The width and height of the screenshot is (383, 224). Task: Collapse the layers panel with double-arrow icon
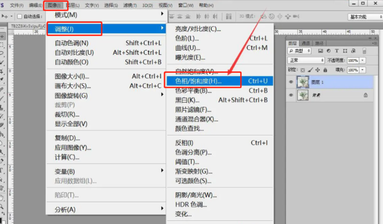[370, 38]
